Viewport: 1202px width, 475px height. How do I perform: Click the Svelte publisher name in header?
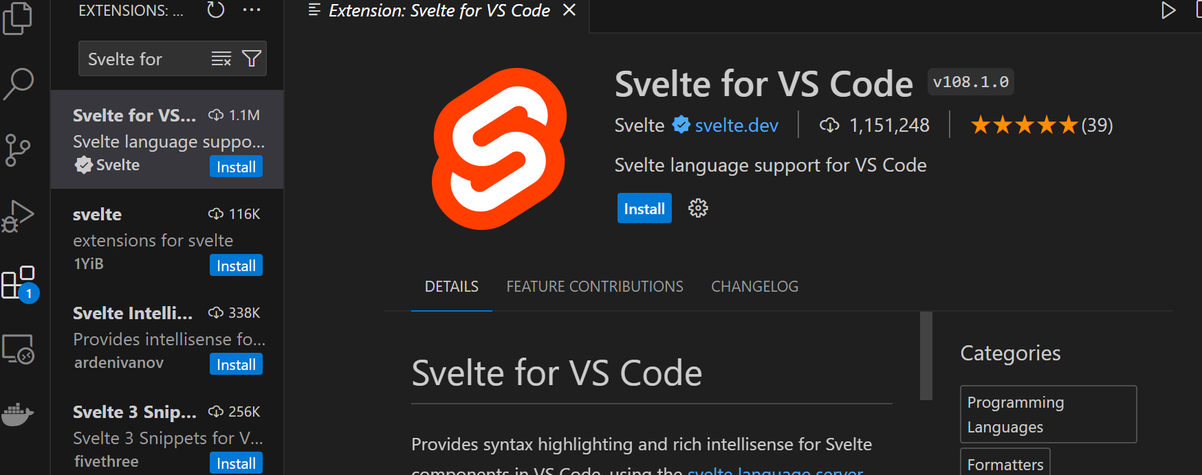[640, 126]
